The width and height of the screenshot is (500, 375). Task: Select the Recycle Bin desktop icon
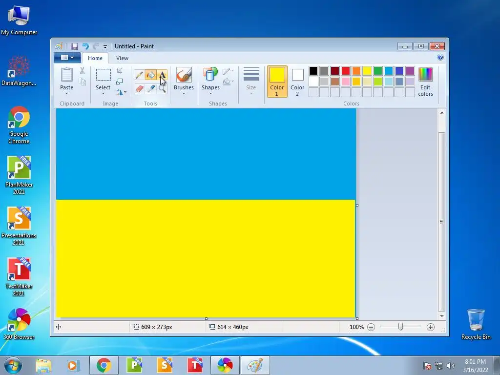(476, 324)
